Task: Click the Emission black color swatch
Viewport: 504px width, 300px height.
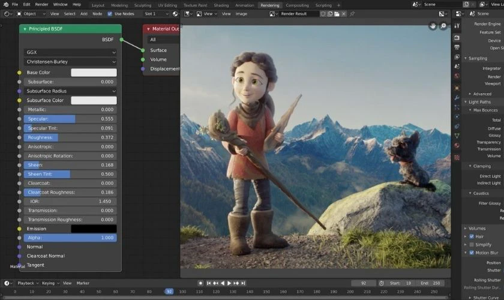Action: pos(94,229)
